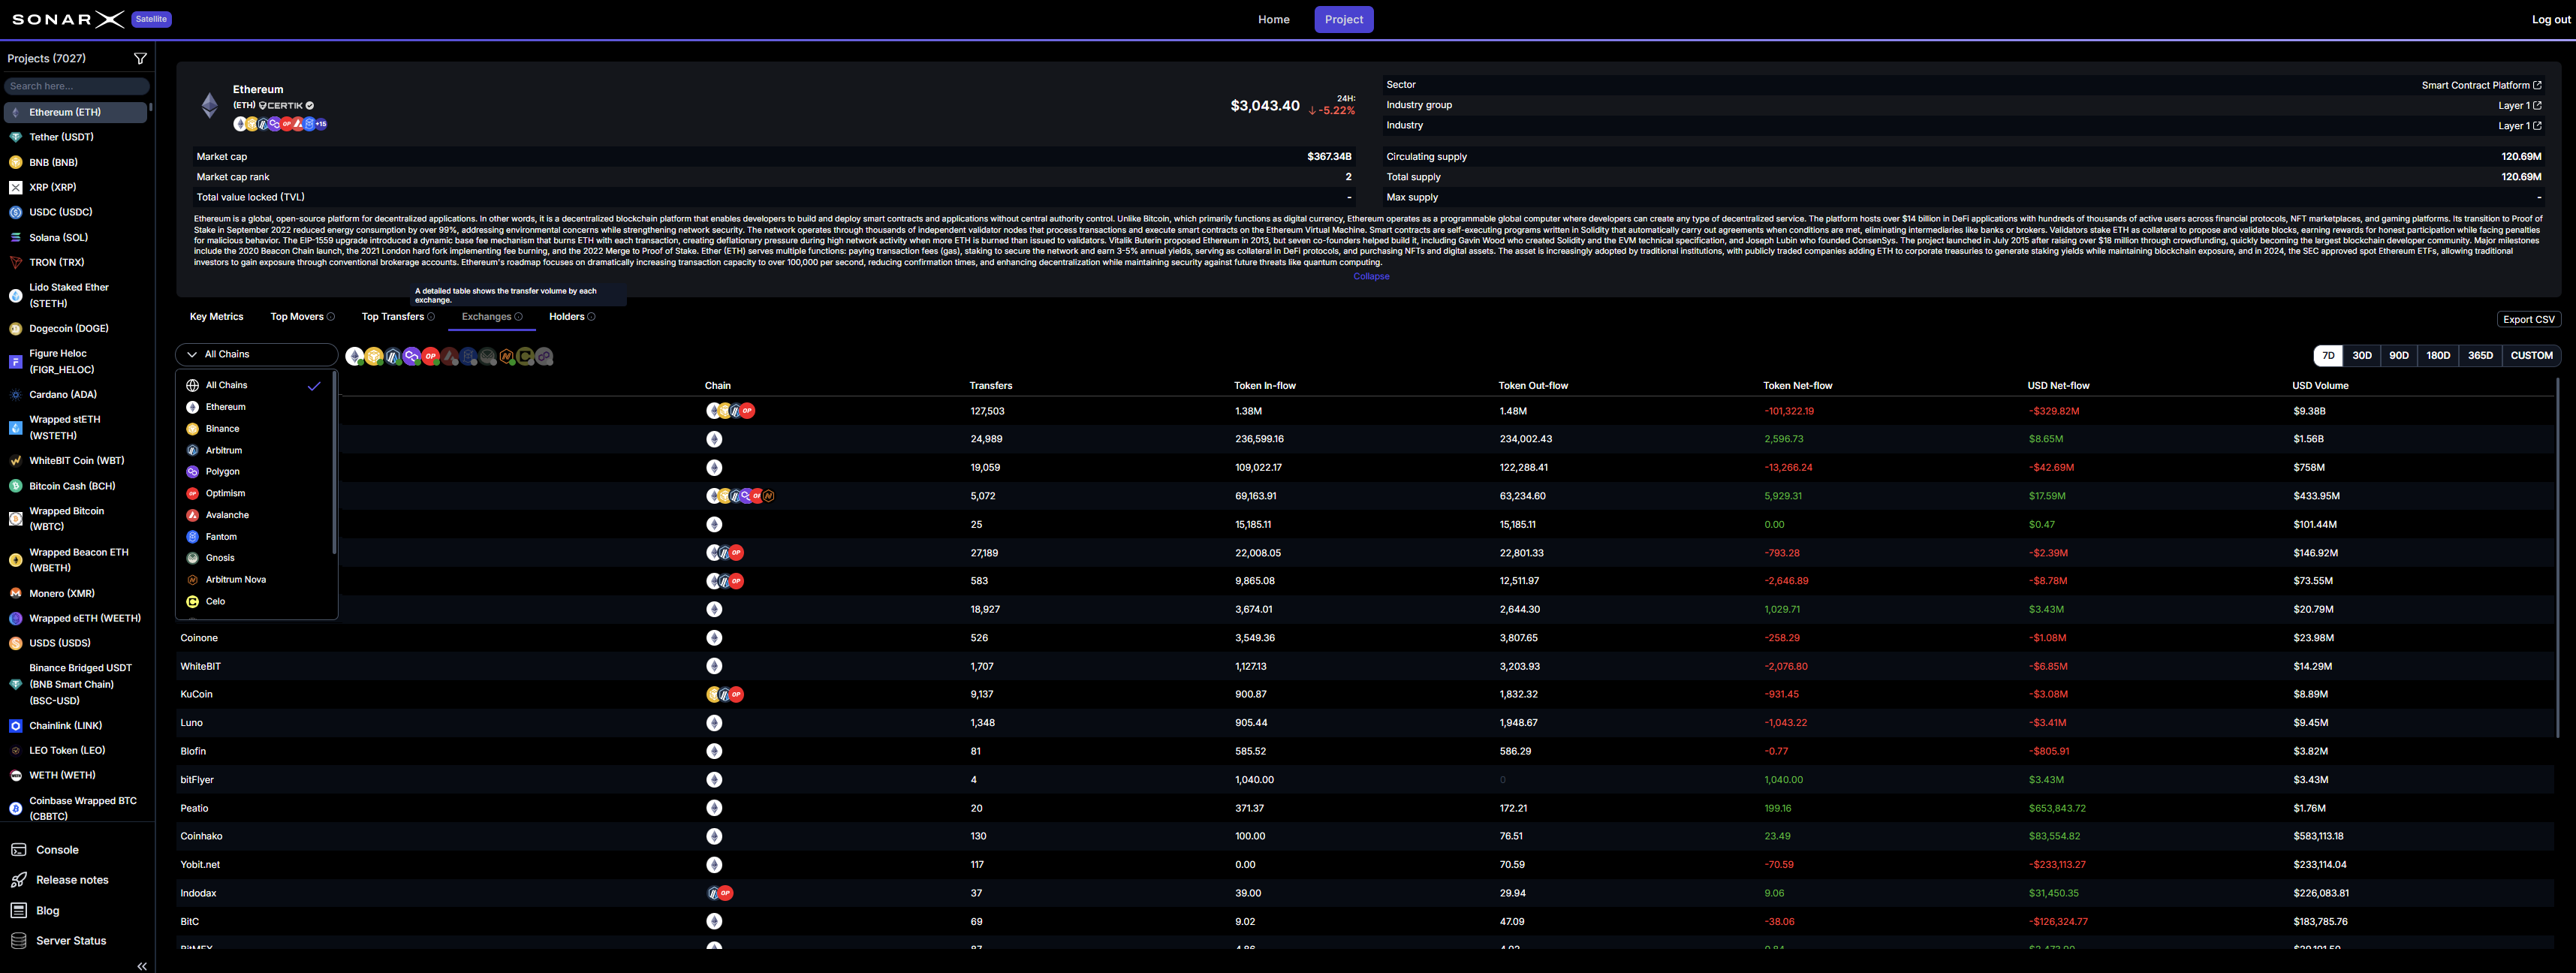Open Server Status in sidebar
2576x973 pixels.
click(70, 941)
